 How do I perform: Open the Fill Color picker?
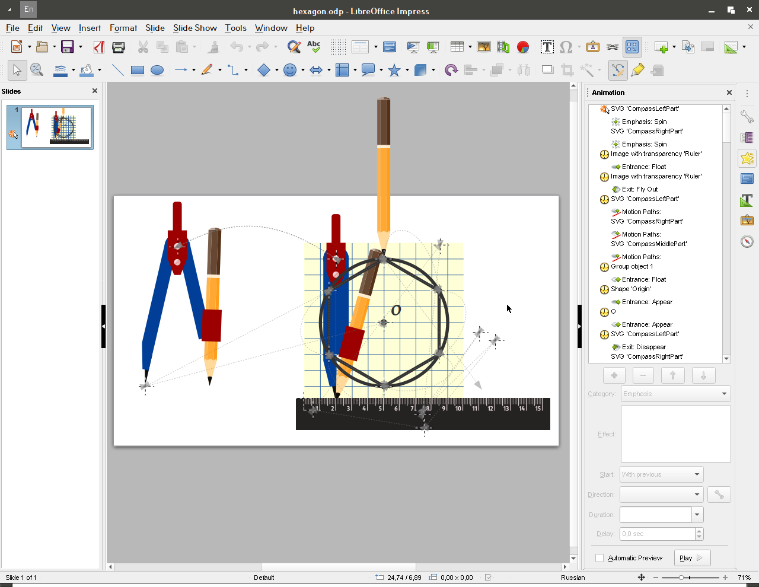click(x=87, y=70)
